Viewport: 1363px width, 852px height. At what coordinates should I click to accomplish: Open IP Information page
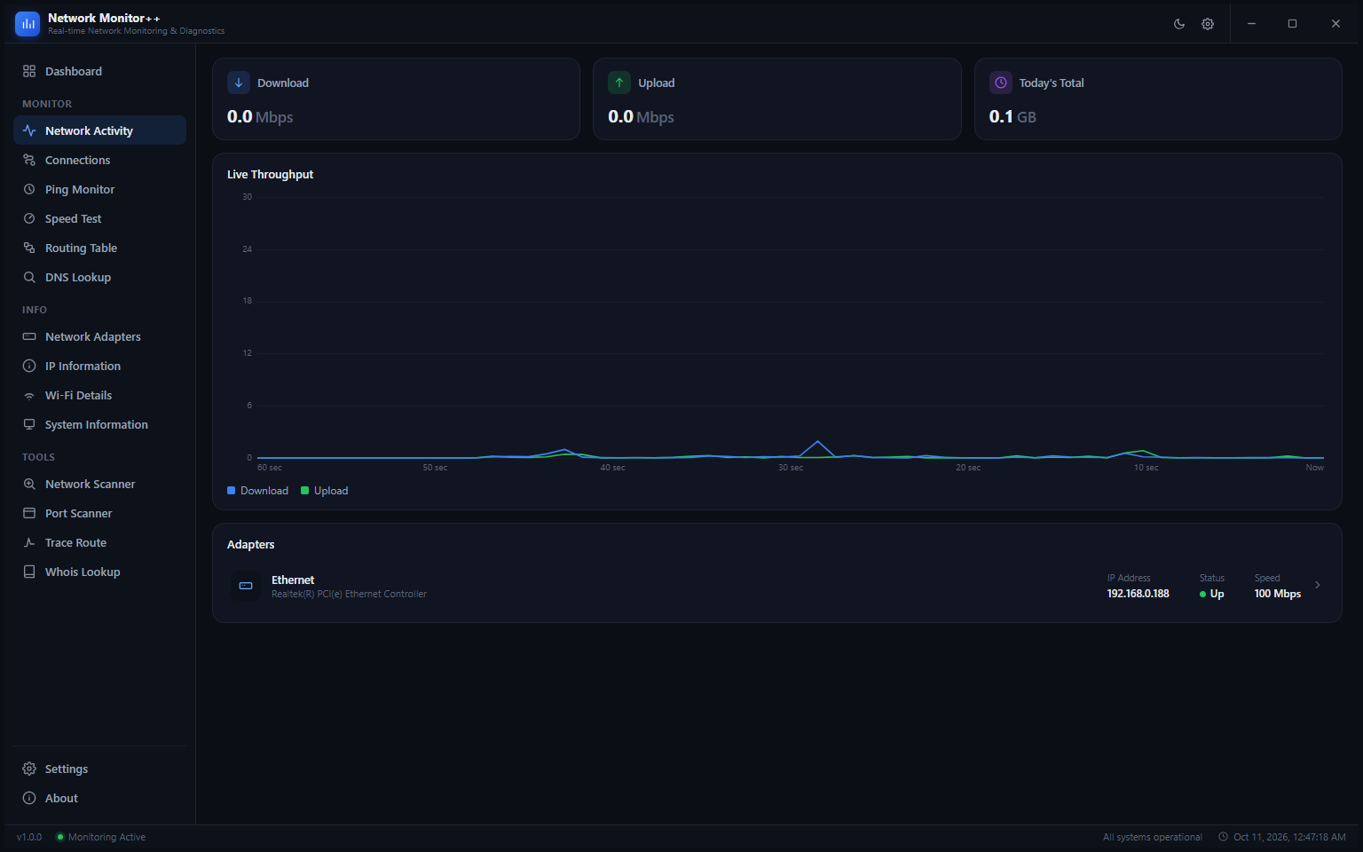pos(99,366)
